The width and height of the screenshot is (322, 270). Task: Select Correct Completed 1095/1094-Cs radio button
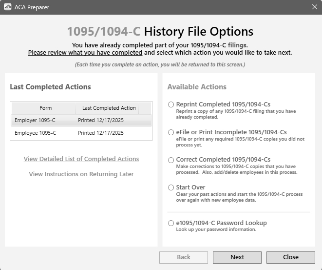pyautogui.click(x=170, y=160)
